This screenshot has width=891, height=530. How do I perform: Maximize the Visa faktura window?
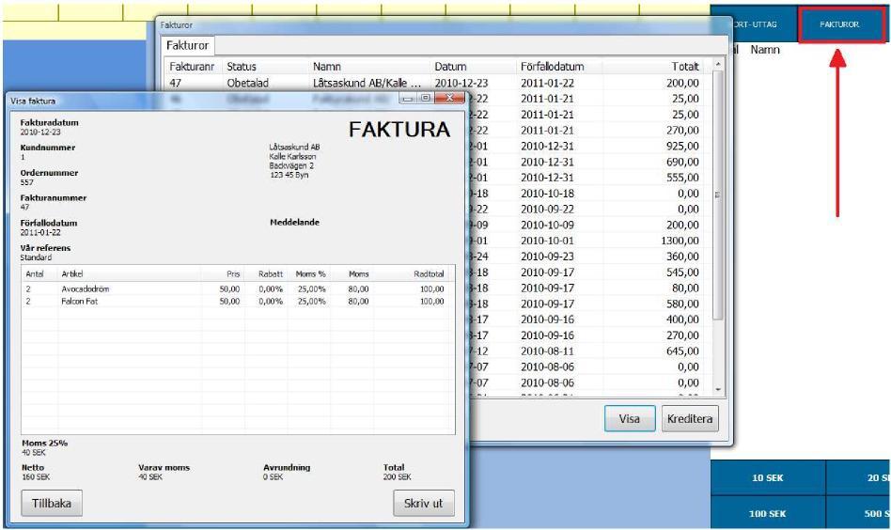[x=425, y=99]
